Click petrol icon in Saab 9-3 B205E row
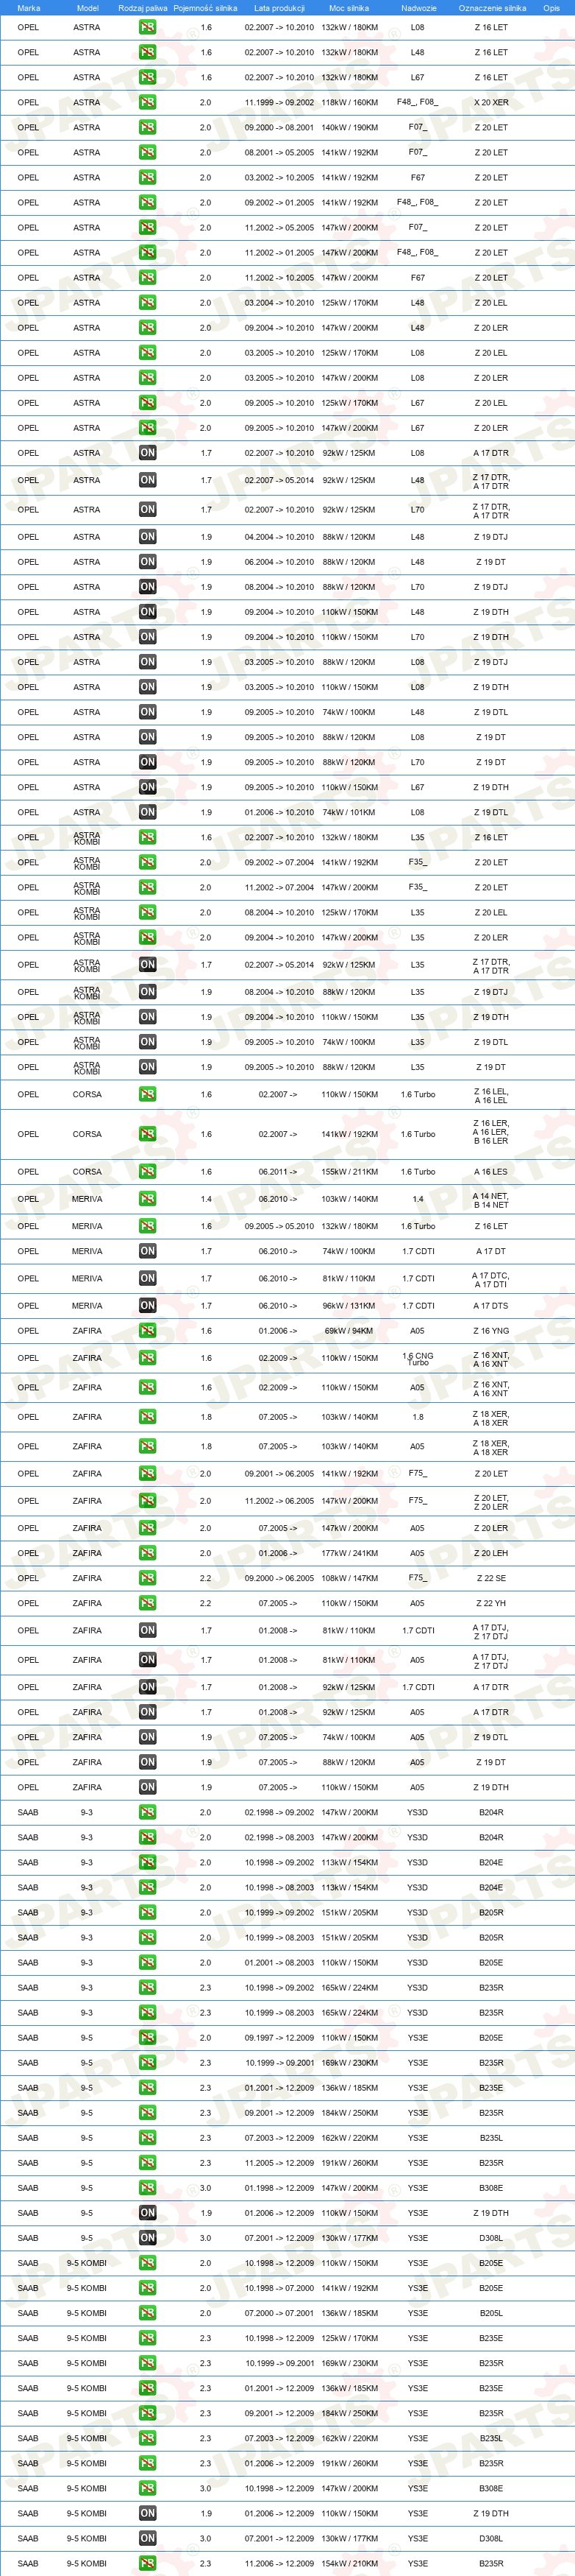The width and height of the screenshot is (575, 2576). [148, 1963]
